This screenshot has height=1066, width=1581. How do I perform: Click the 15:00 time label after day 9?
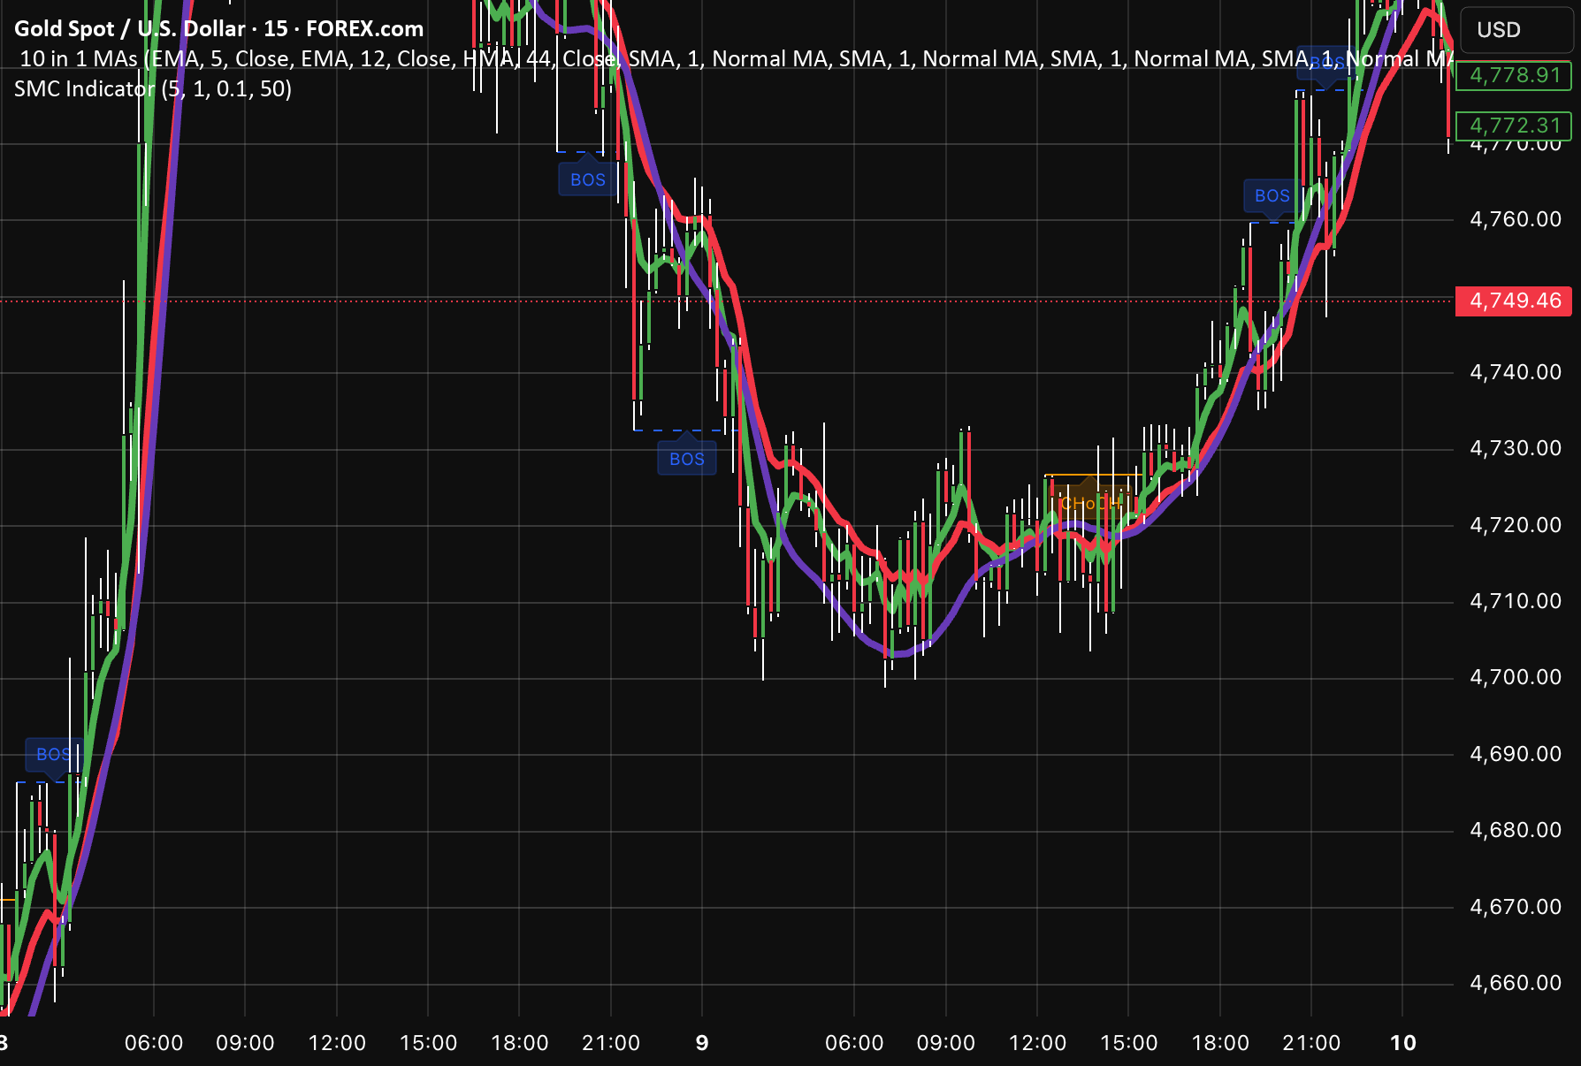[x=1129, y=1043]
